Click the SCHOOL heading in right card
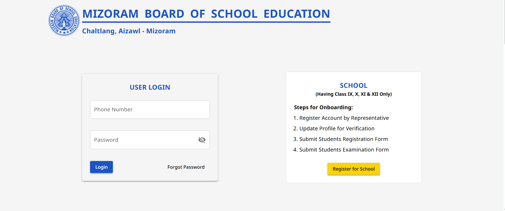The height and width of the screenshot is (211, 505). (x=354, y=85)
